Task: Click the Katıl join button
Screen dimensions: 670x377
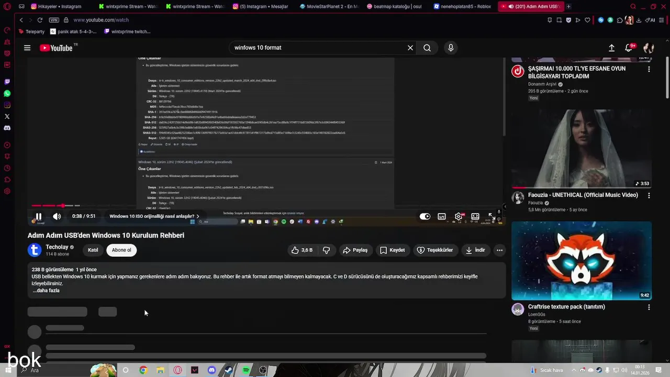Action: [93, 250]
